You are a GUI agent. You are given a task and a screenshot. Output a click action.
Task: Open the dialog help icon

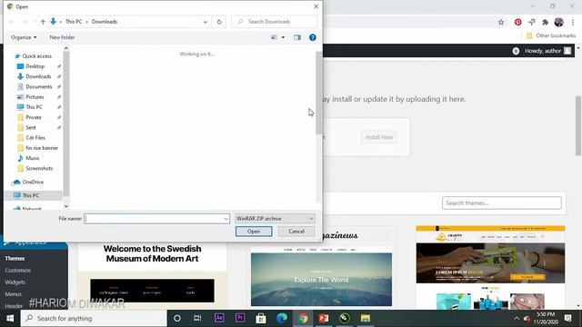click(313, 37)
